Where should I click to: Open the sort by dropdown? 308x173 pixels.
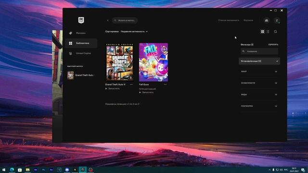tap(134, 32)
